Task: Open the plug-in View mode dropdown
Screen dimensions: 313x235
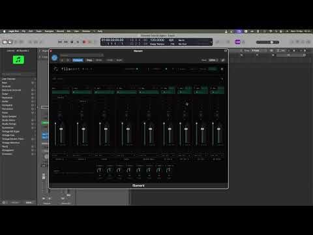Action: pos(213,60)
